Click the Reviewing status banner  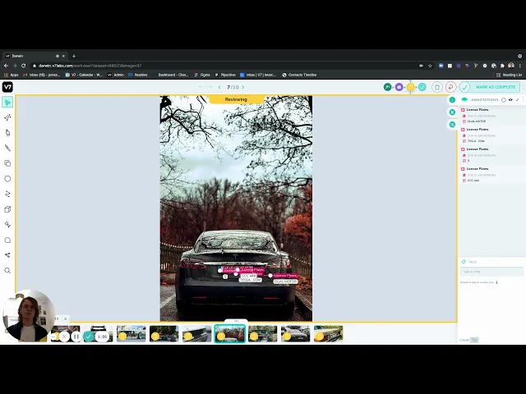(x=236, y=99)
